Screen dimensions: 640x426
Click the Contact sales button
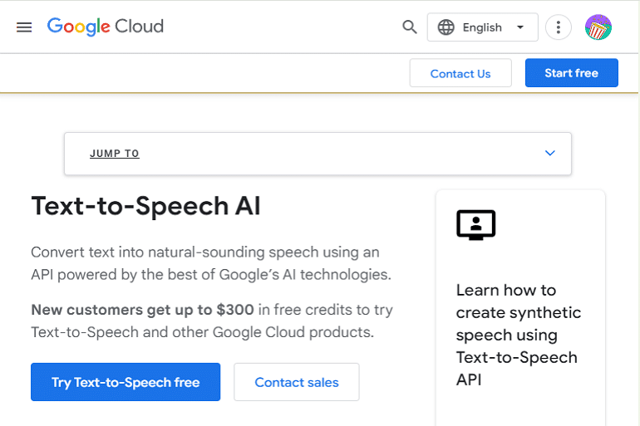click(297, 382)
